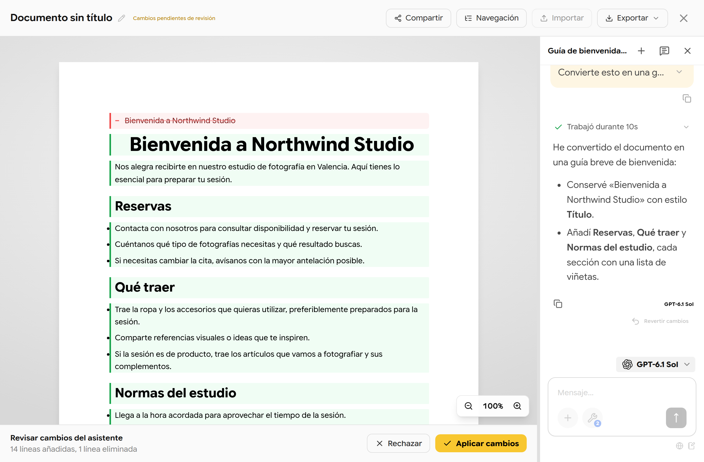Zoom in the document
The image size is (704, 462).
[x=517, y=406]
